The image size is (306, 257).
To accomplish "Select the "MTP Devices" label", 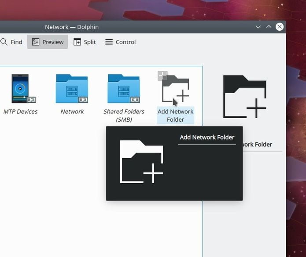I will click(21, 112).
